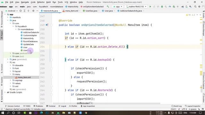Click the collapse all icon in project panel

tap(29, 11)
